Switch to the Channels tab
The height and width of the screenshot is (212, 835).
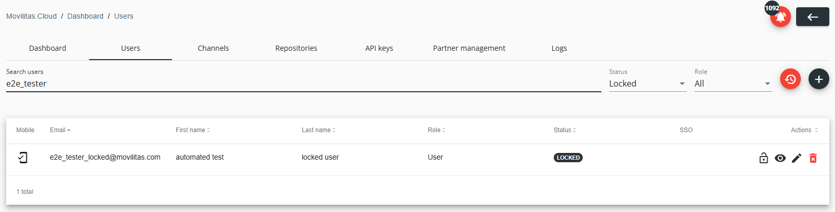coord(213,48)
